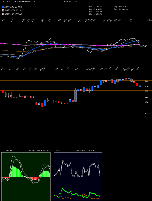152x201 pixels.
Task: Click the blue DOW ST legend swatch
Action: [3, 7]
